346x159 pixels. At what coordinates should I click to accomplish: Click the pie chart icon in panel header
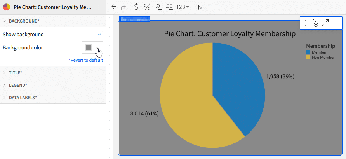tap(7, 7)
